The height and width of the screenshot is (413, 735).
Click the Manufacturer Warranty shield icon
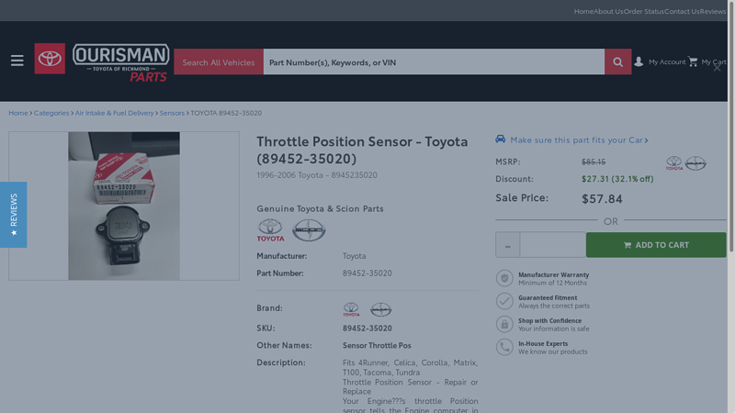(504, 278)
